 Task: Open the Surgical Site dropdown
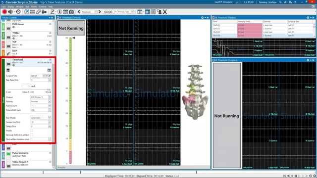pyautogui.click(x=44, y=76)
